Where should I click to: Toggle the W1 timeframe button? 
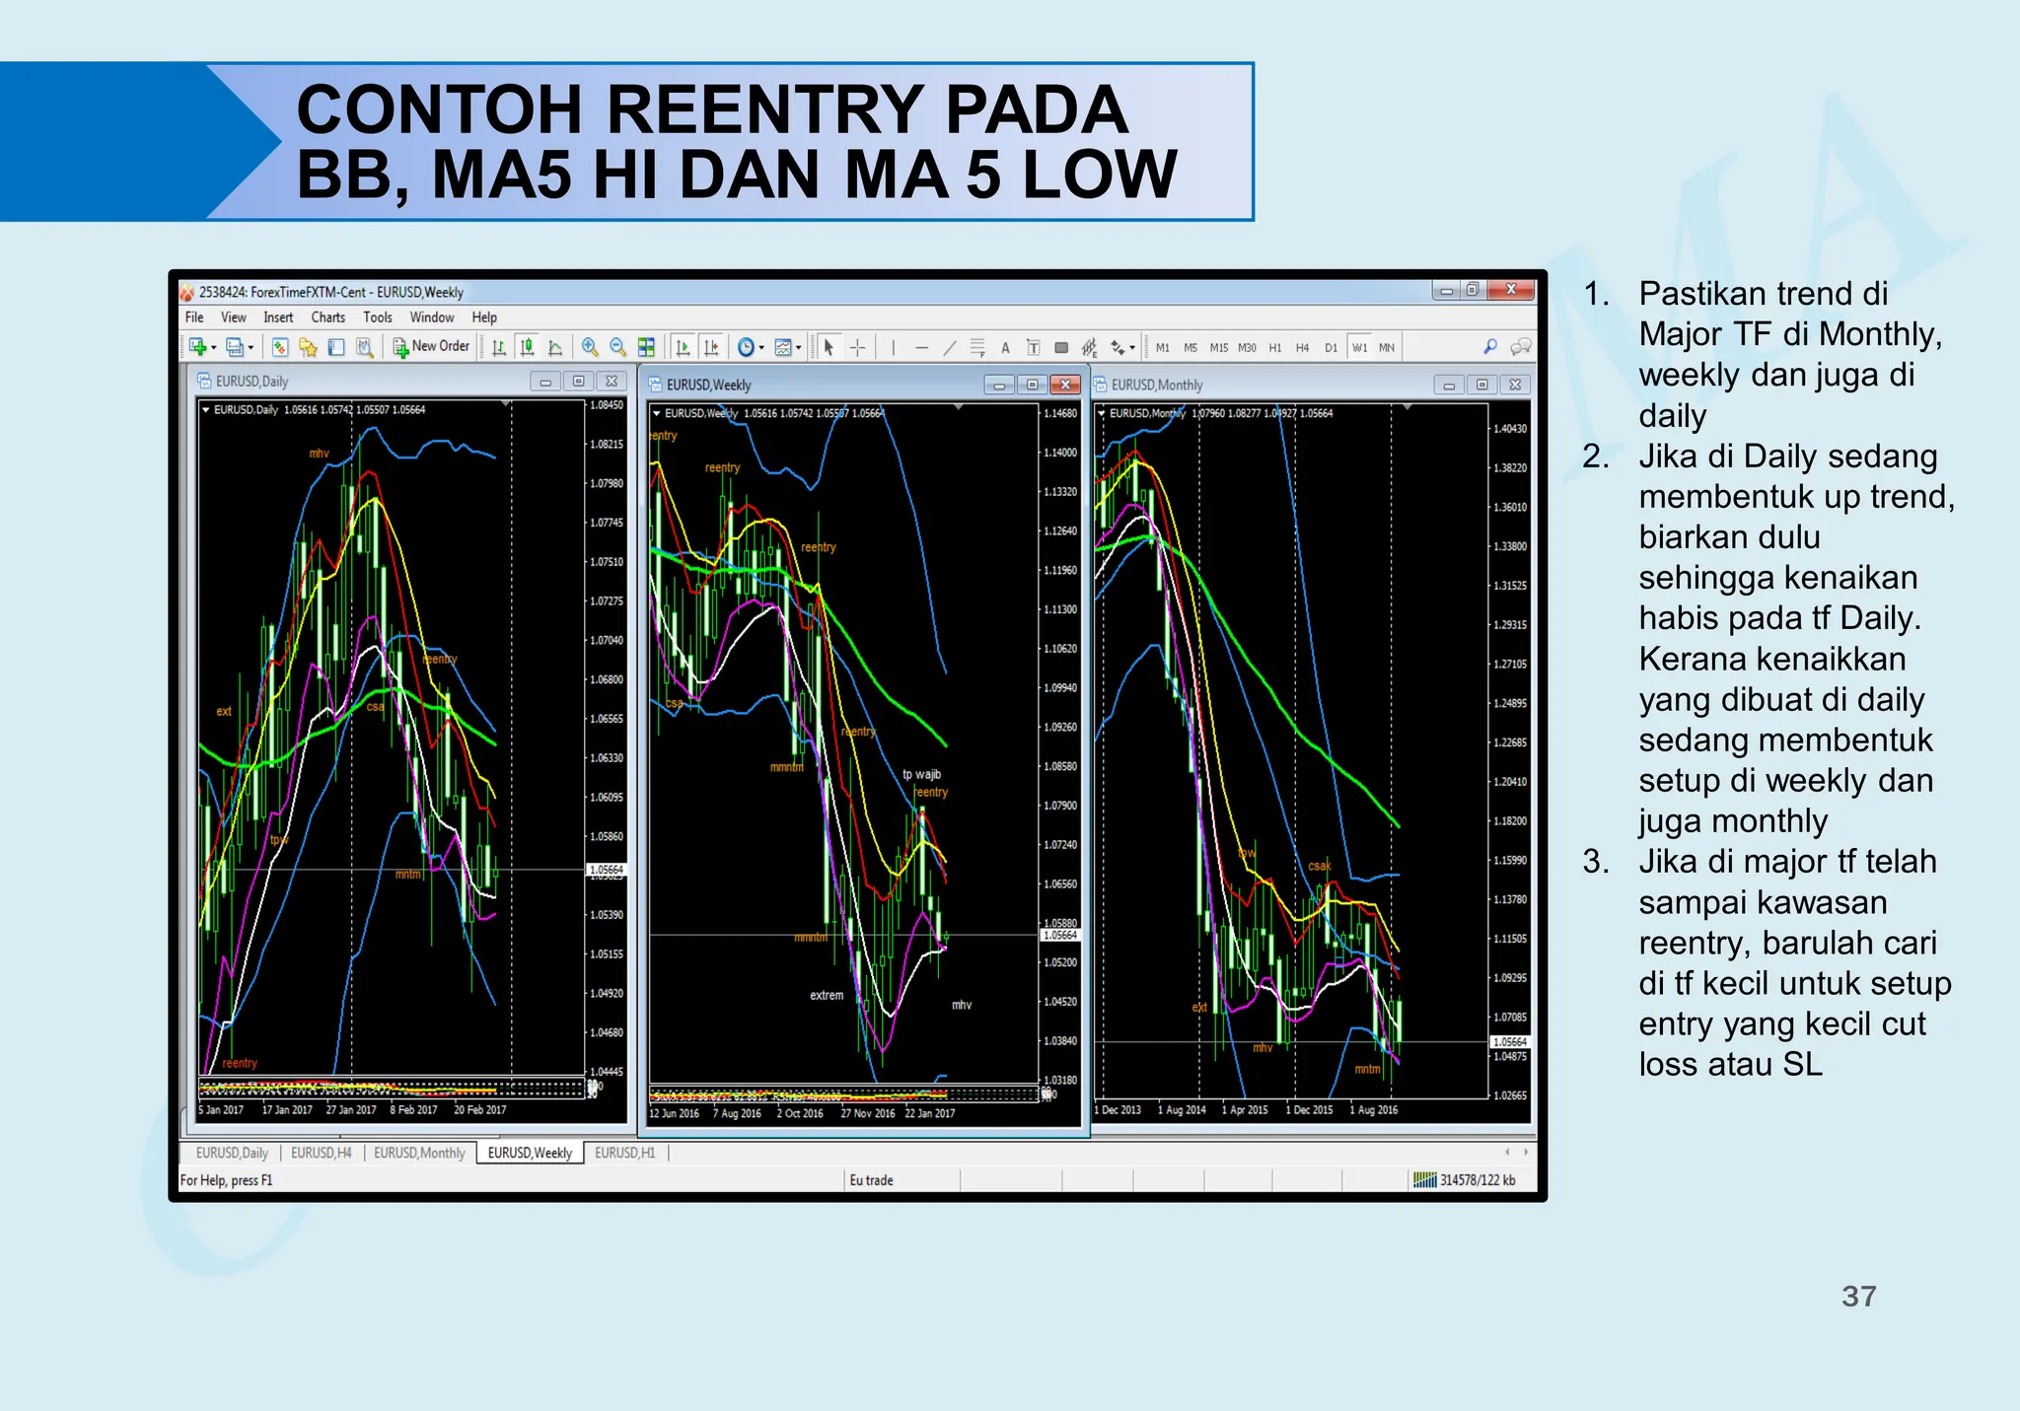click(x=1359, y=347)
